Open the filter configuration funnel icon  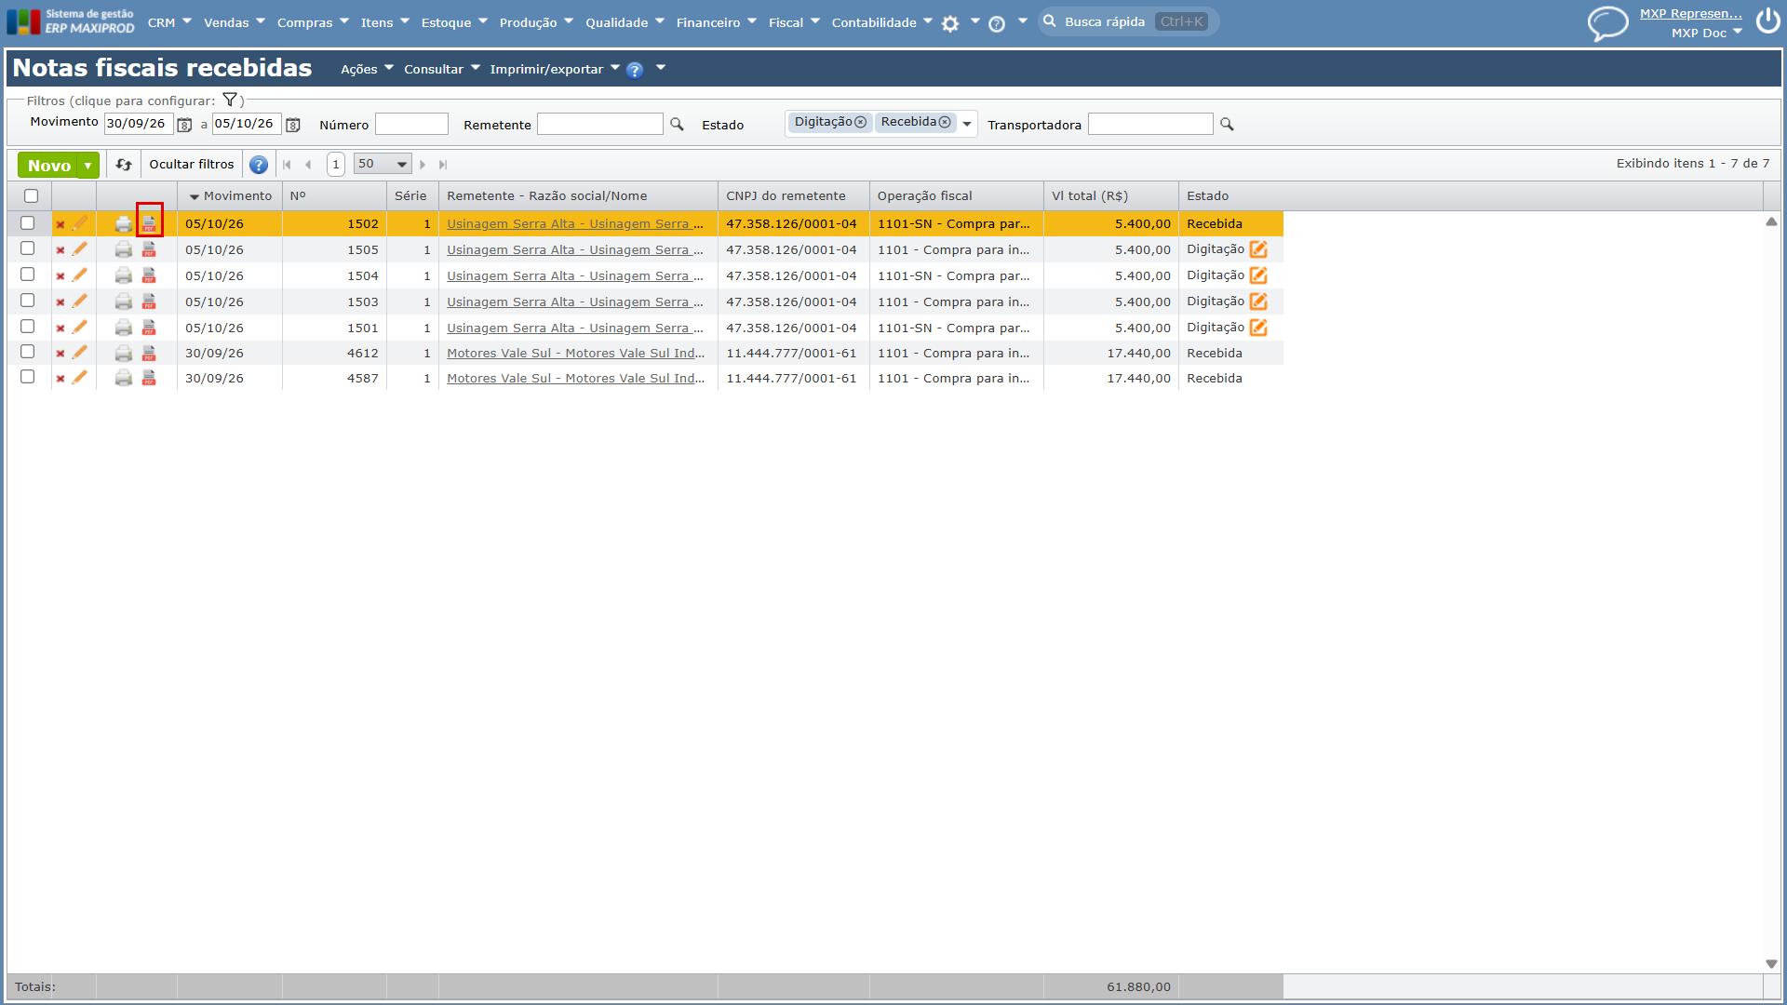tap(230, 100)
